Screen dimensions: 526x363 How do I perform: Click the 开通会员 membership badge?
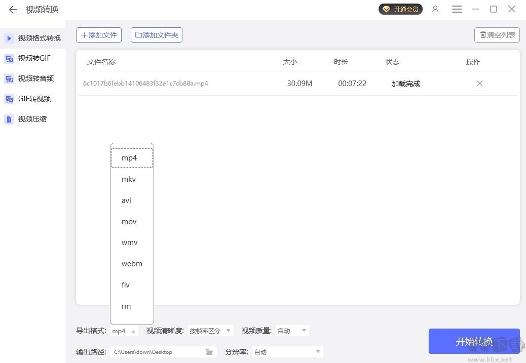(400, 9)
